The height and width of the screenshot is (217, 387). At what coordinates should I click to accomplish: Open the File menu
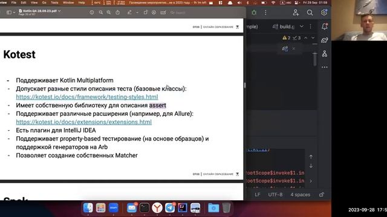(14, 2)
